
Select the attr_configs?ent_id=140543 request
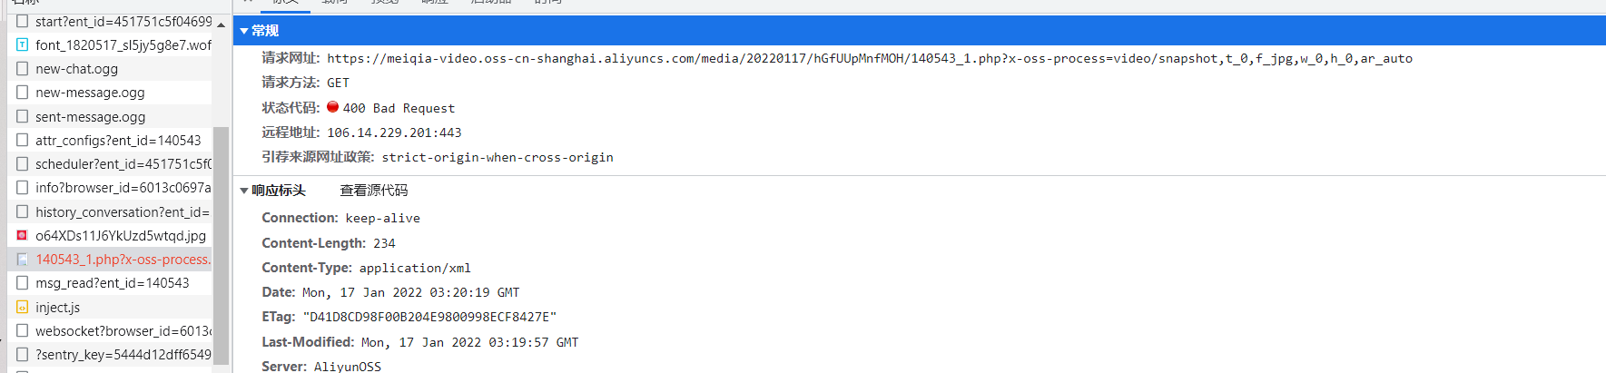pos(118,141)
